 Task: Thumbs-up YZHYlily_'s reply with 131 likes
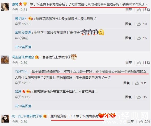point(137,83)
